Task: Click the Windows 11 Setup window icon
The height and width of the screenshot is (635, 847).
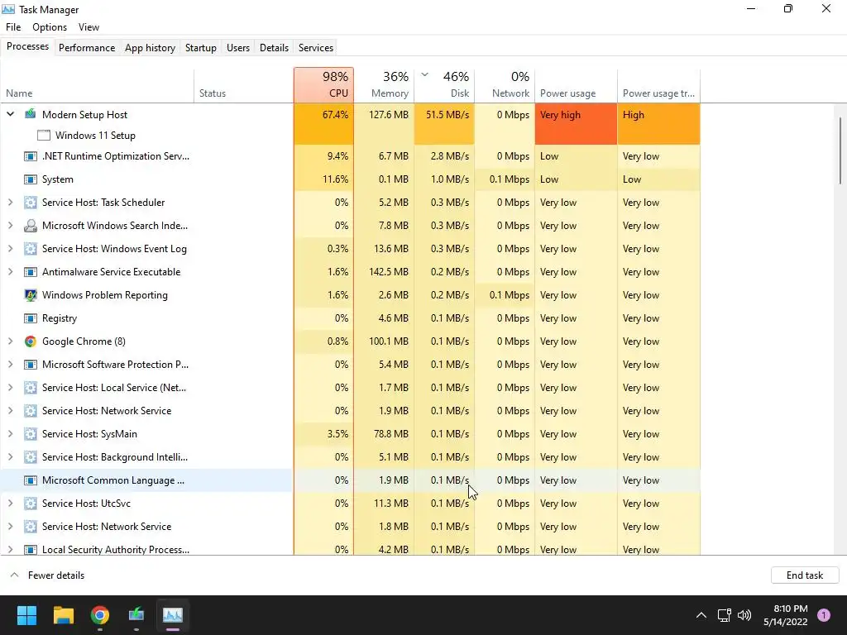Action: pos(44,136)
